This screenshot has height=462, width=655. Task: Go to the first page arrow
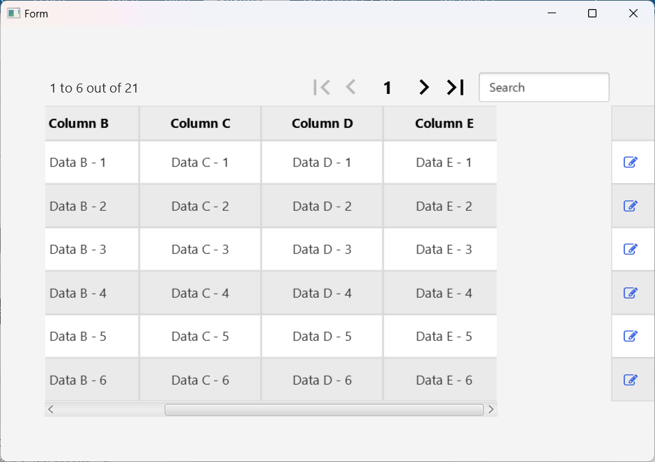pyautogui.click(x=321, y=88)
